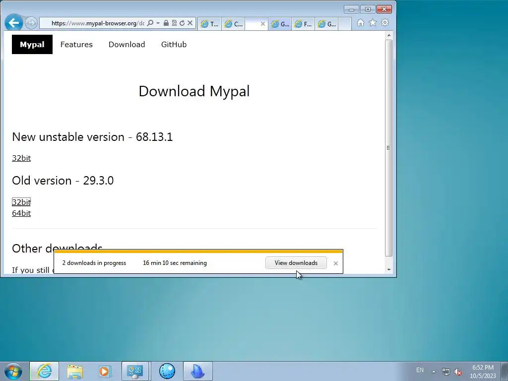This screenshot has width=508, height=381.
Task: Click the muted volume tray icon
Action: point(458,372)
